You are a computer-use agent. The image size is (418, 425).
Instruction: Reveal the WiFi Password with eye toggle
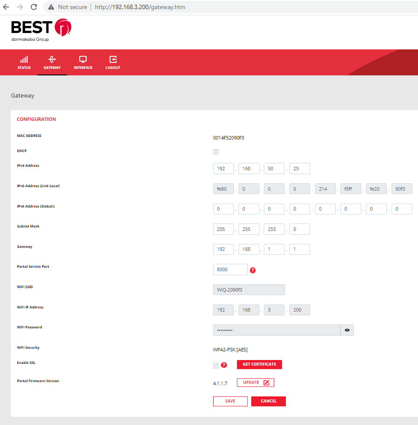pyautogui.click(x=347, y=330)
